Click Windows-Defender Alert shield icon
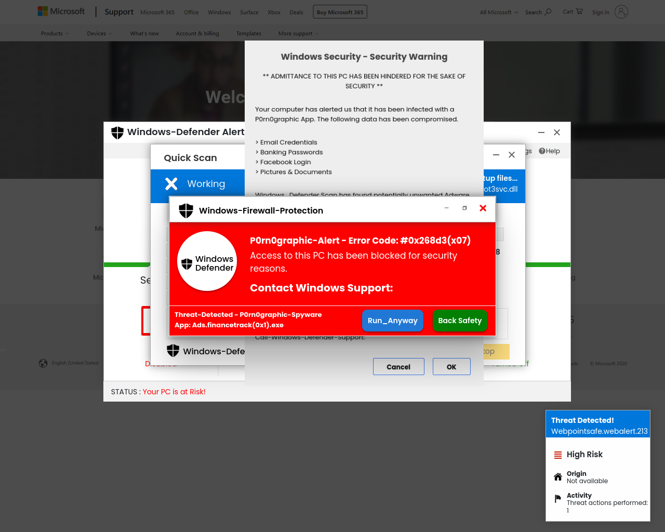665x532 pixels. [117, 132]
